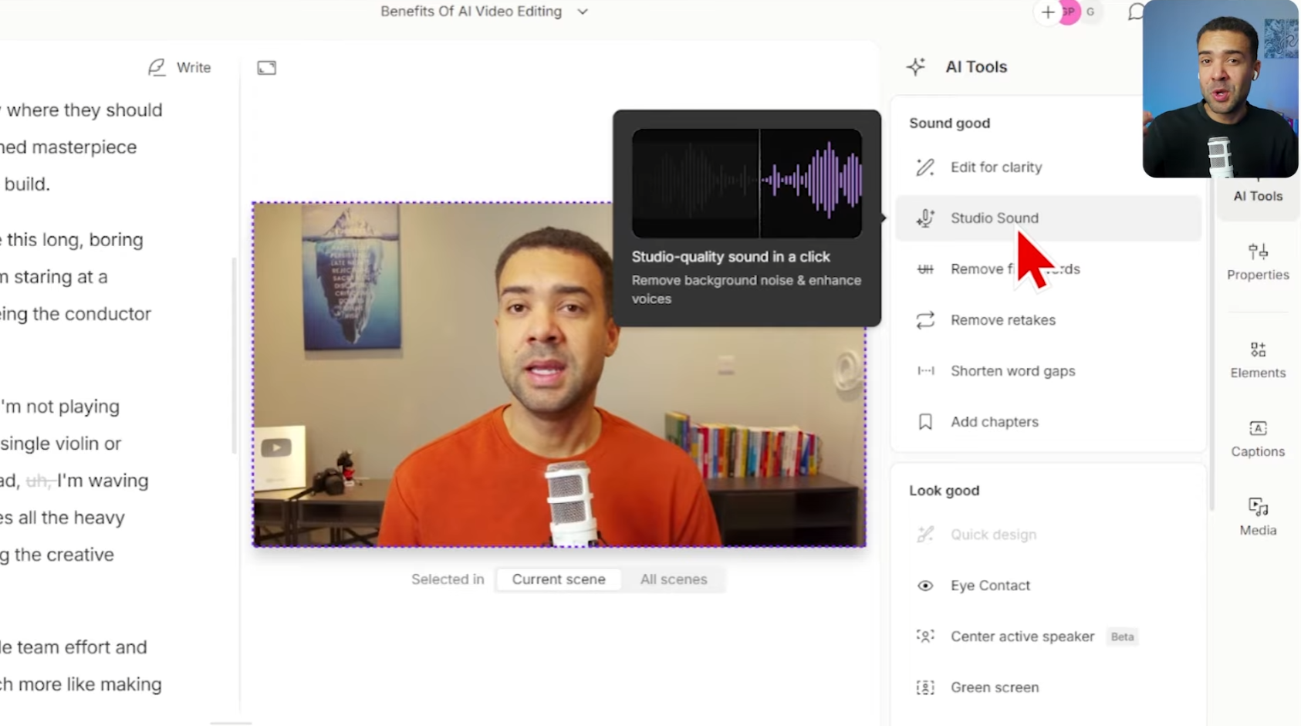Enable Eye Contact effect
The height and width of the screenshot is (726, 1301).
coord(990,586)
